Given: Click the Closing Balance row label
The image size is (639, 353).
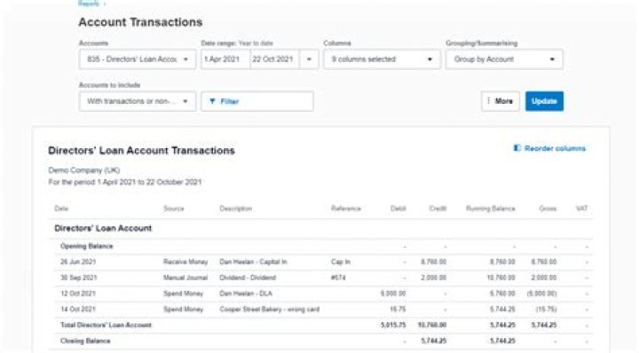Looking at the screenshot, I should (85, 341).
